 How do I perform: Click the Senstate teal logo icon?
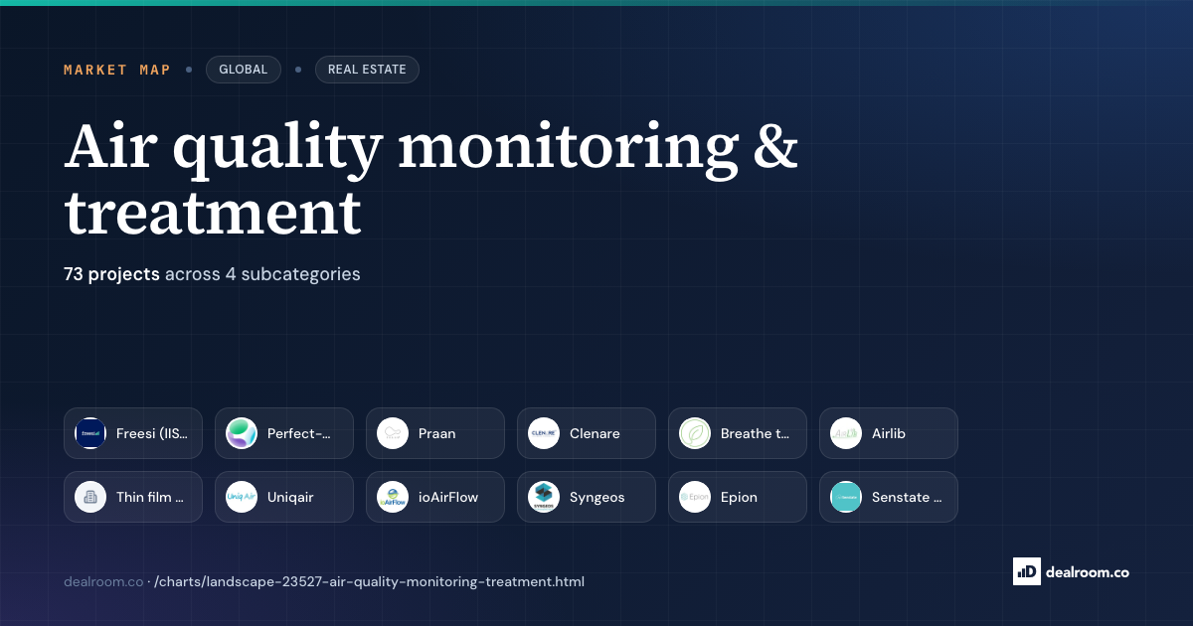(x=846, y=497)
